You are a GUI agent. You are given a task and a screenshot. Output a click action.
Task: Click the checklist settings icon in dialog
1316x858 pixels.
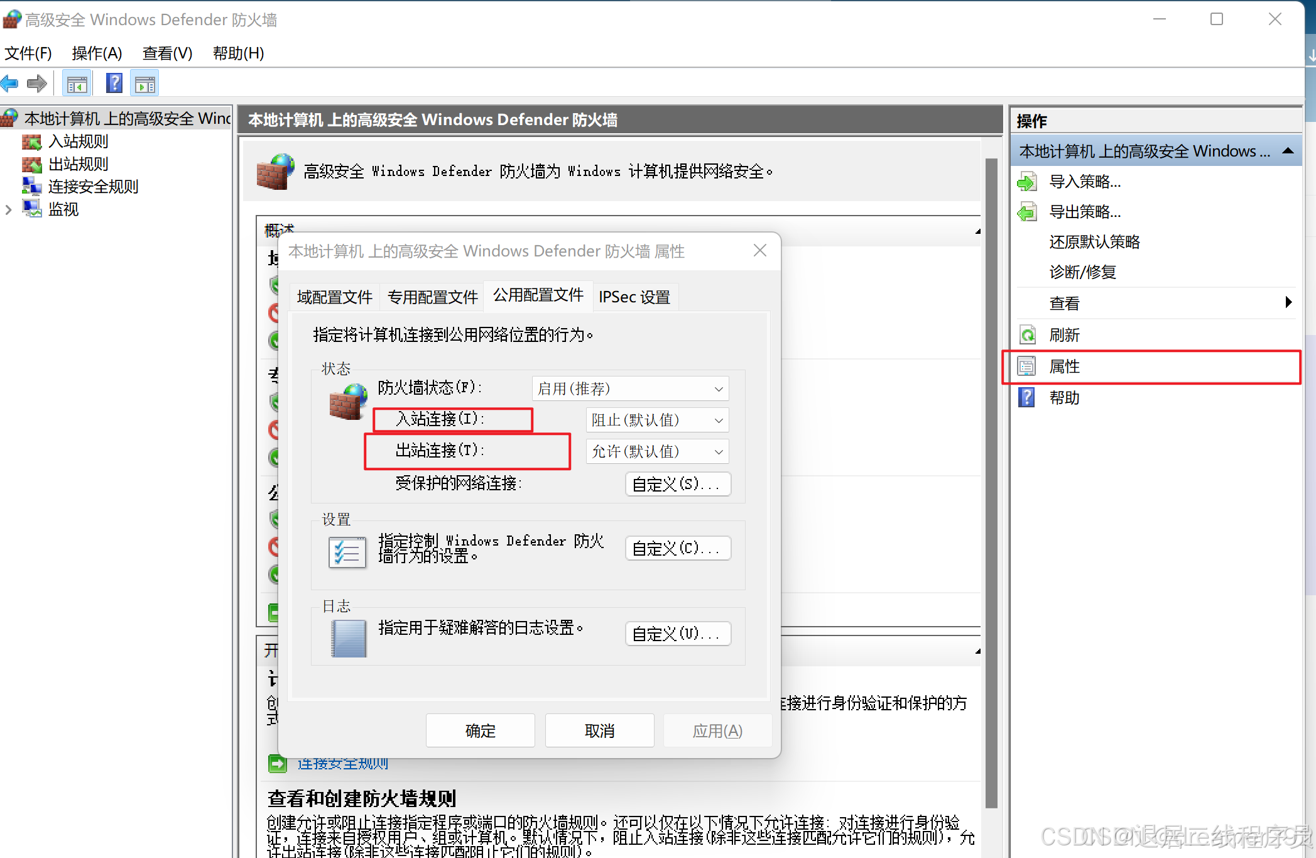coord(347,553)
